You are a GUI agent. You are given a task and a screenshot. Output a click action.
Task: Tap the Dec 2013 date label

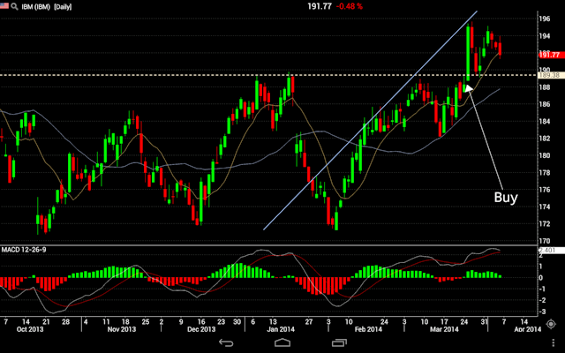coord(202,329)
